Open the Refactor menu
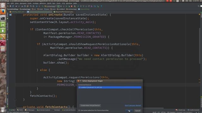Image resolution: width=202 pixels, height=113 pixels. (x=43, y=3)
